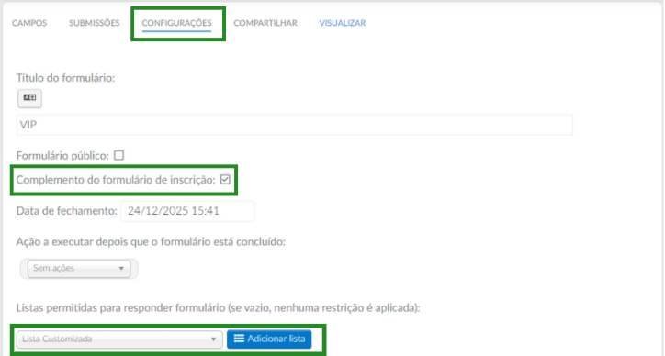Open the VISUALIZAR link
This screenshot has height=356, width=665.
click(x=343, y=23)
